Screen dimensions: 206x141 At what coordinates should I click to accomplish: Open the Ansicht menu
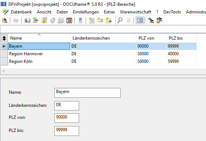coord(44,12)
